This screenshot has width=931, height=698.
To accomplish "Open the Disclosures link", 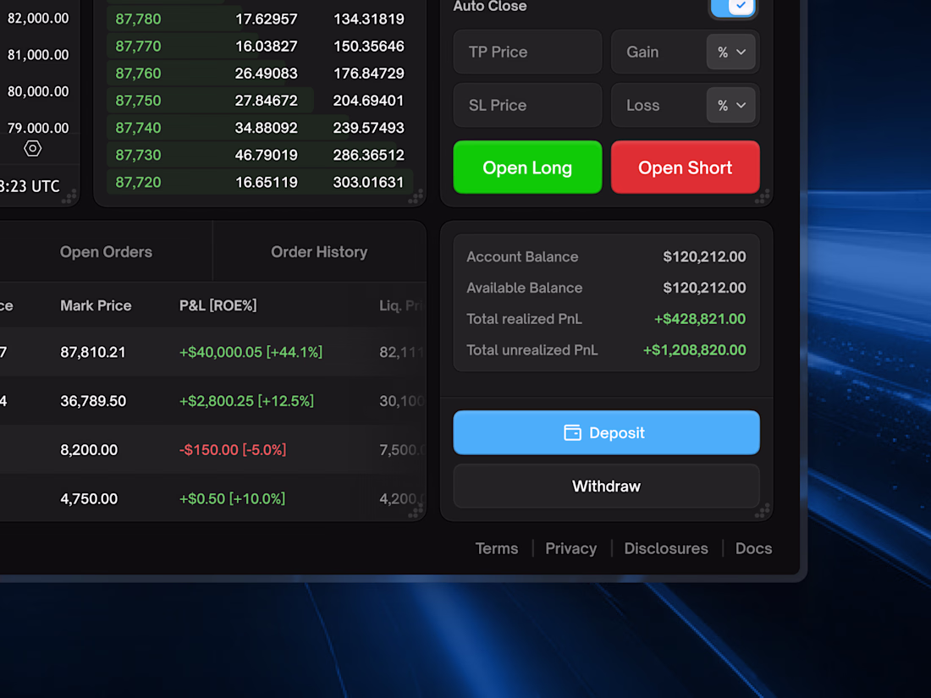I will point(665,548).
